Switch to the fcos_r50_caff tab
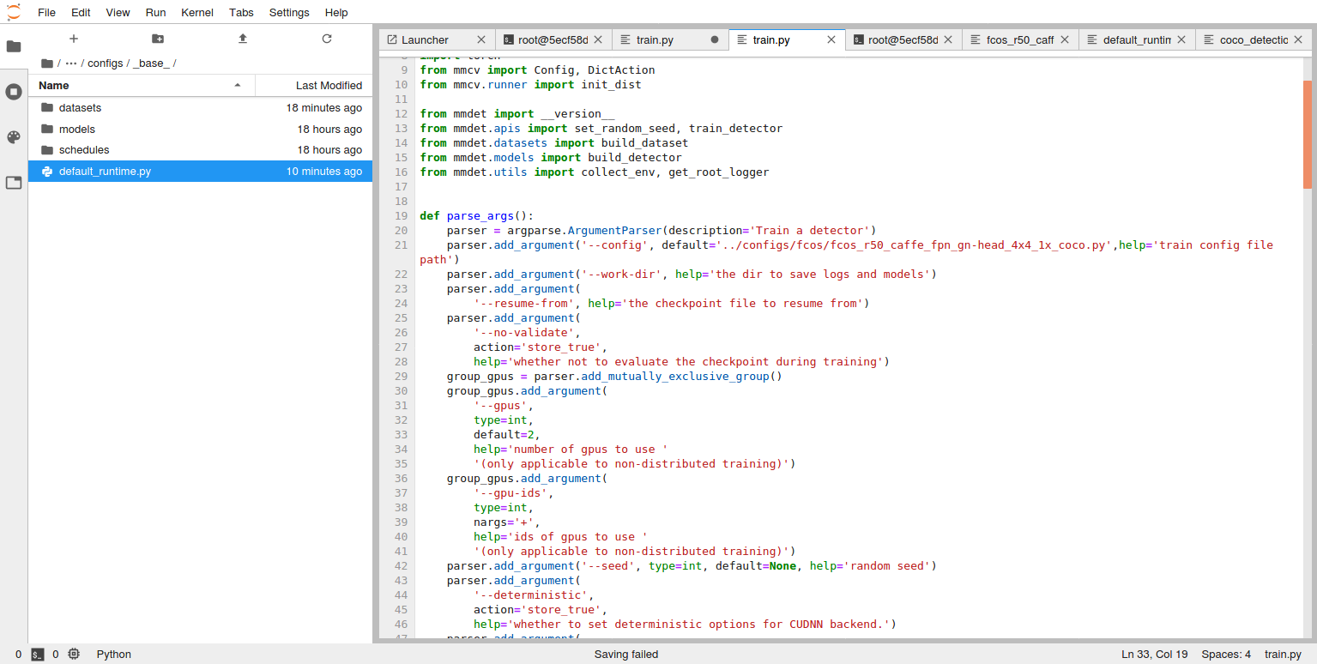This screenshot has height=664, width=1317. [x=1021, y=39]
